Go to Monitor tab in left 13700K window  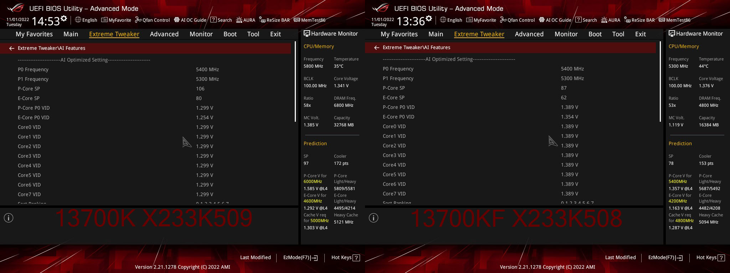coord(201,34)
